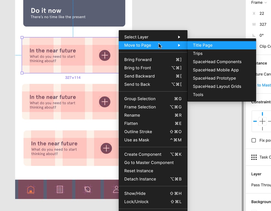Click the plus icon on the lowest card
This screenshot has height=211, width=271.
click(106, 148)
